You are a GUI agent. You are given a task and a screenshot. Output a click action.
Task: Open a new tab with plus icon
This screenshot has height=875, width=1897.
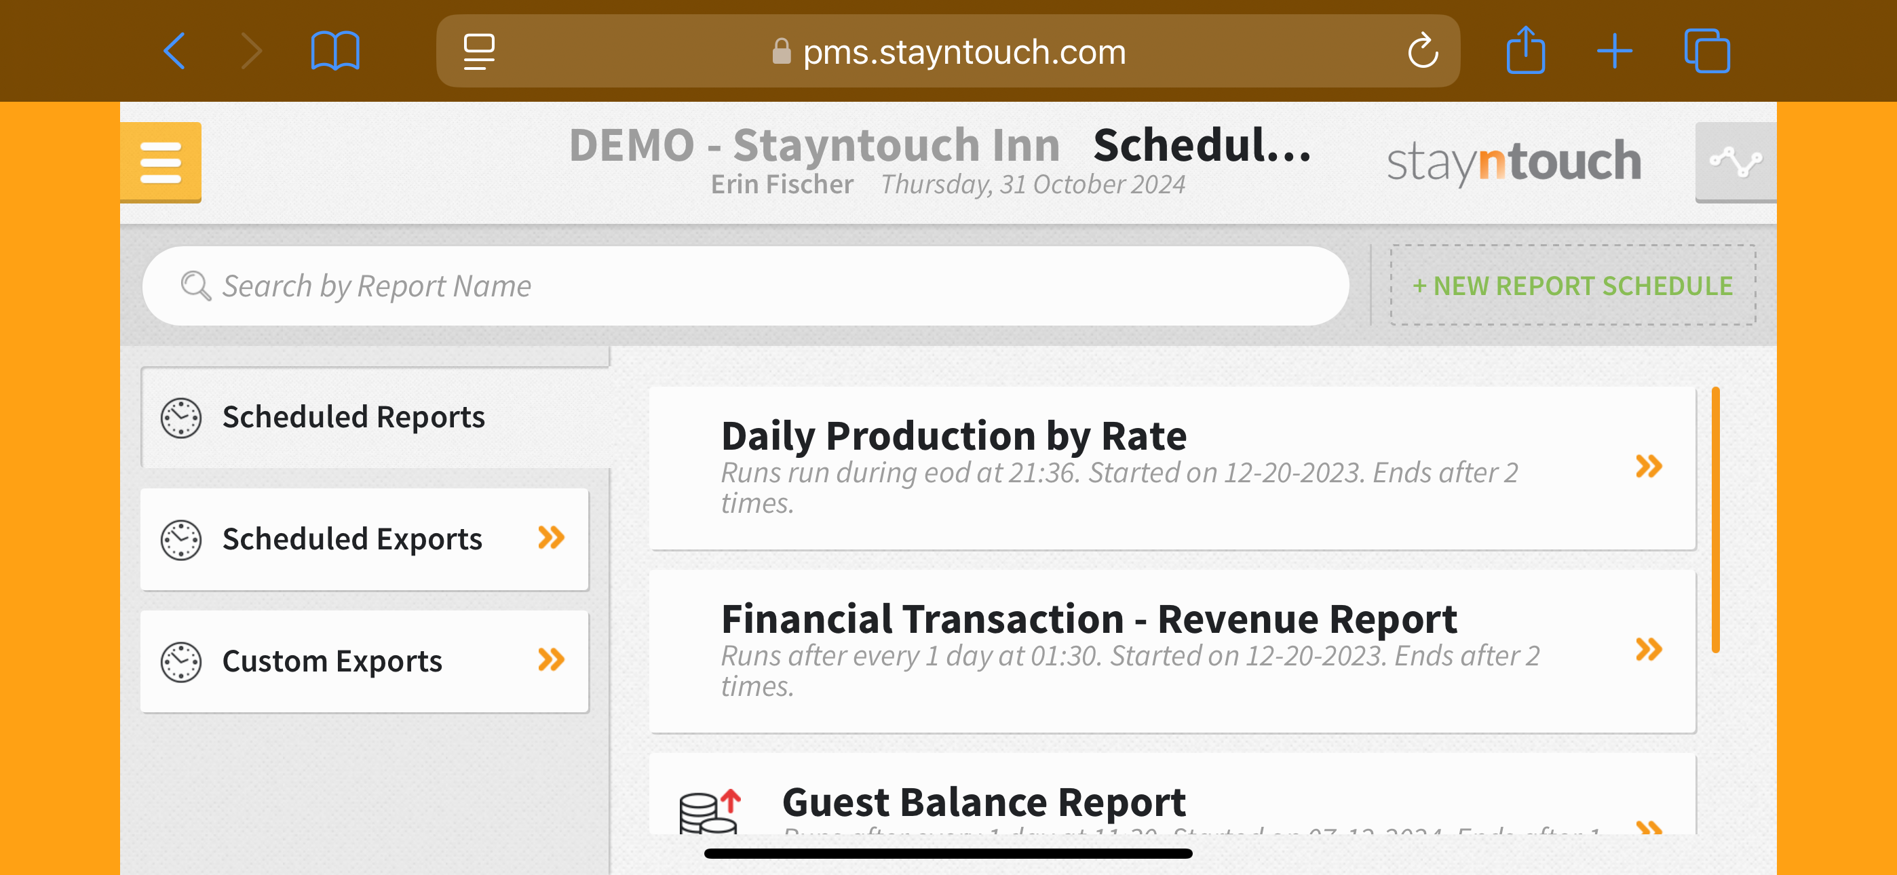tap(1614, 52)
